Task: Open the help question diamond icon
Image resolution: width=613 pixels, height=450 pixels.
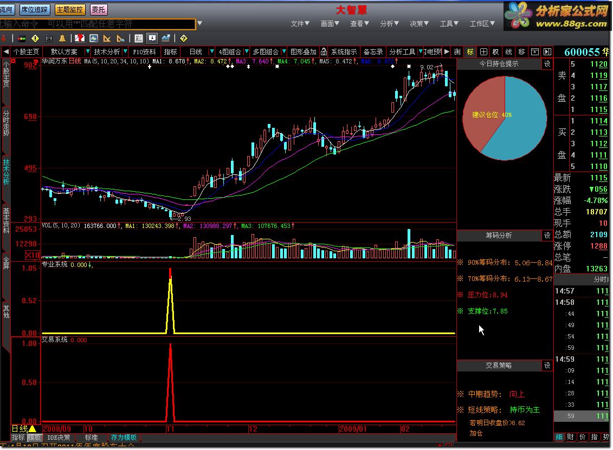Action: point(184,38)
